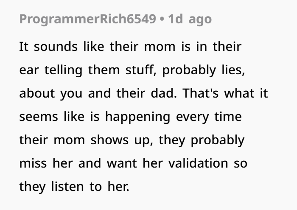Click the line starting "miss her and want"
The height and width of the screenshot is (210, 297).
(133, 163)
